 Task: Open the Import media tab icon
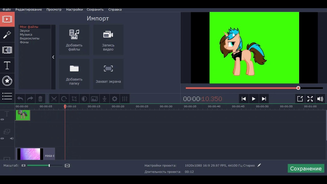point(7,19)
